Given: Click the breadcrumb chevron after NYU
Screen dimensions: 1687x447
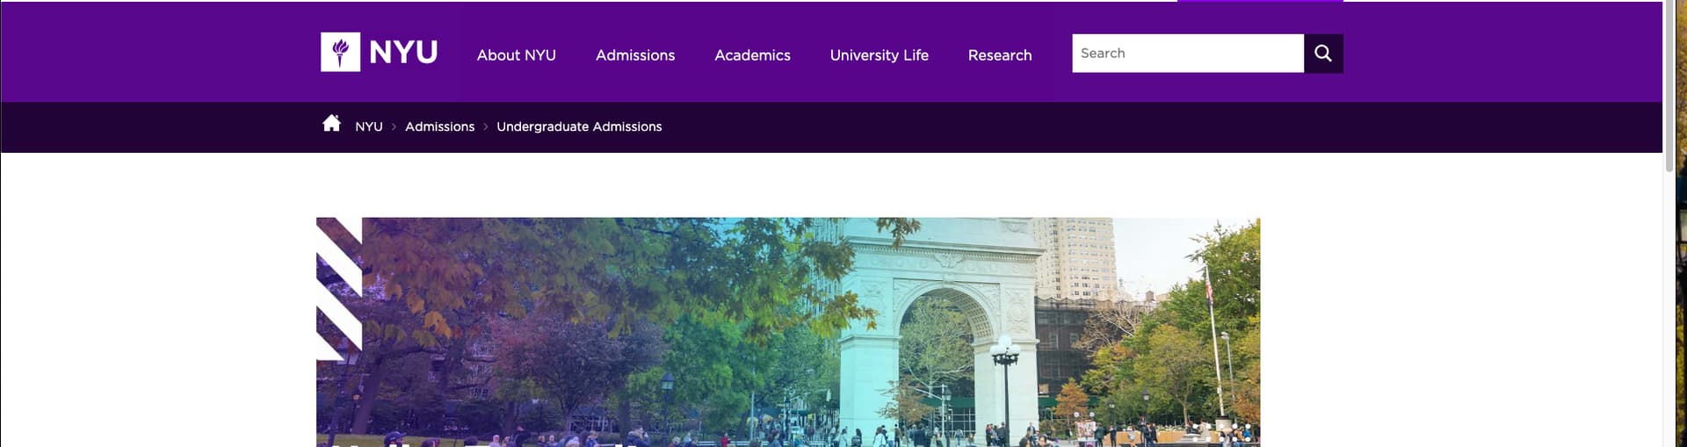Looking at the screenshot, I should tap(394, 127).
